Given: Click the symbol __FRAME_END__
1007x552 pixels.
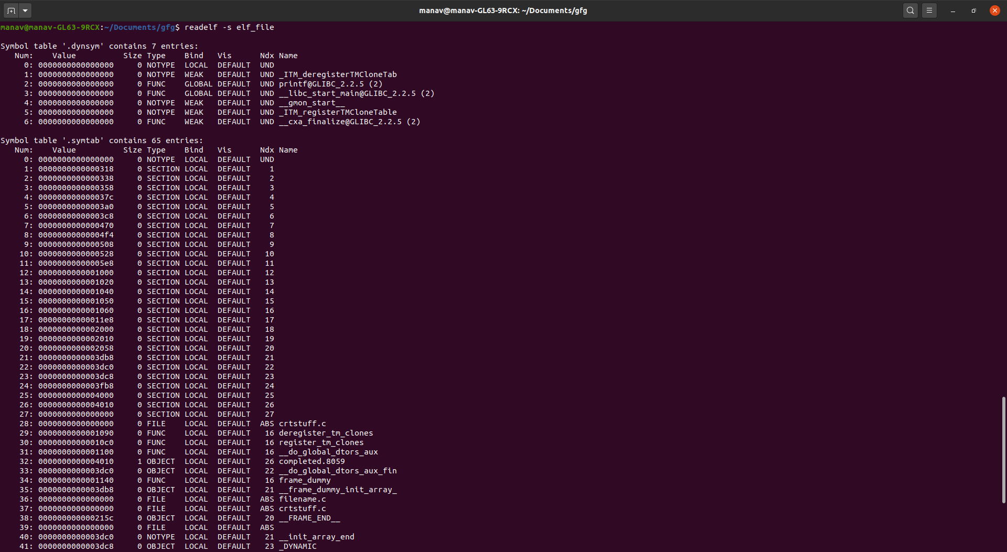Looking at the screenshot, I should pyautogui.click(x=309, y=518).
